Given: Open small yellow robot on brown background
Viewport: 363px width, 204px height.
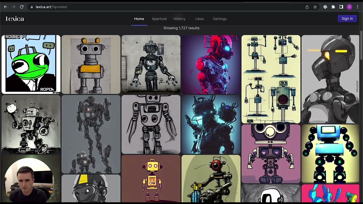Looking at the screenshot, I should point(151,178).
